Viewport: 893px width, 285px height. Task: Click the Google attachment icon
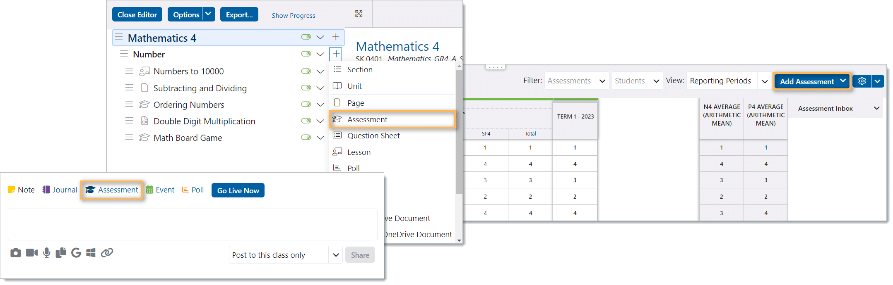click(x=76, y=253)
